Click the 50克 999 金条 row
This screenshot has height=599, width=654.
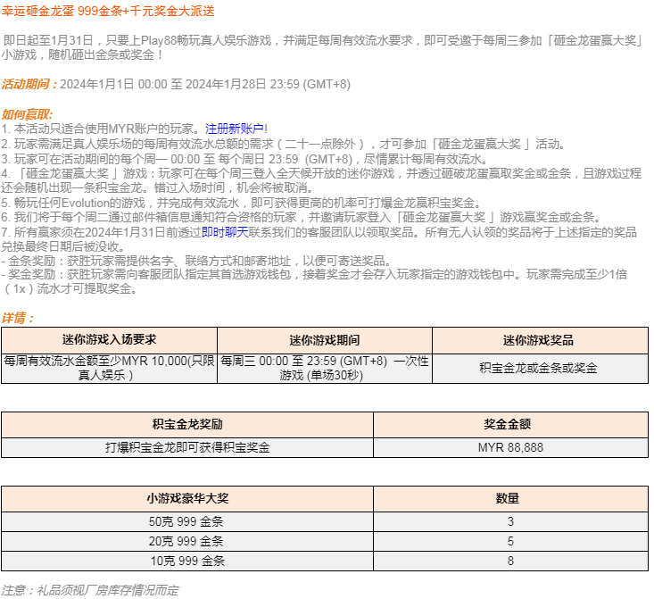tap(187, 521)
